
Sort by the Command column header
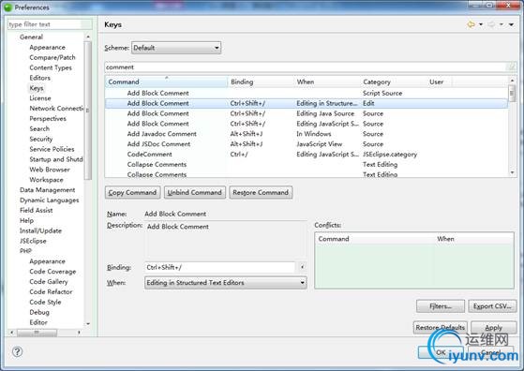tap(167, 82)
